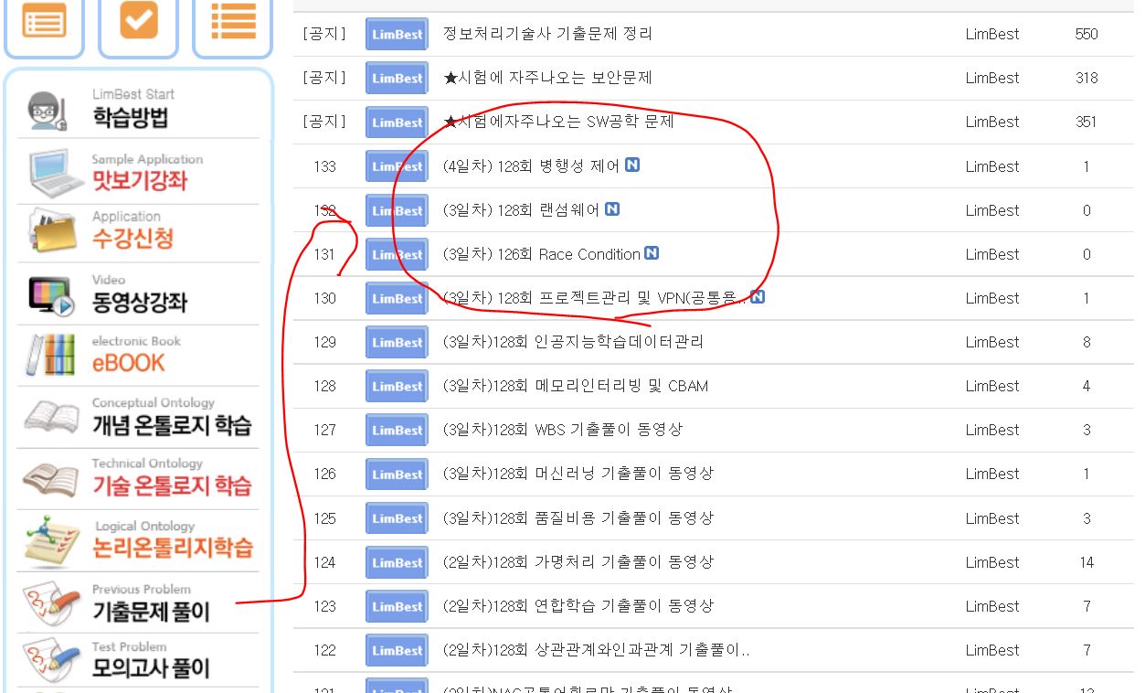Open the eBOOK books icon
Image resolution: width=1145 pixels, height=693 pixels.
click(x=50, y=356)
